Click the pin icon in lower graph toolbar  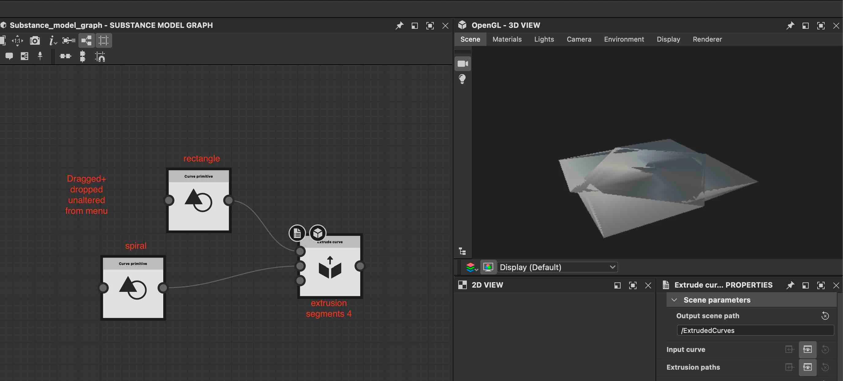point(40,56)
